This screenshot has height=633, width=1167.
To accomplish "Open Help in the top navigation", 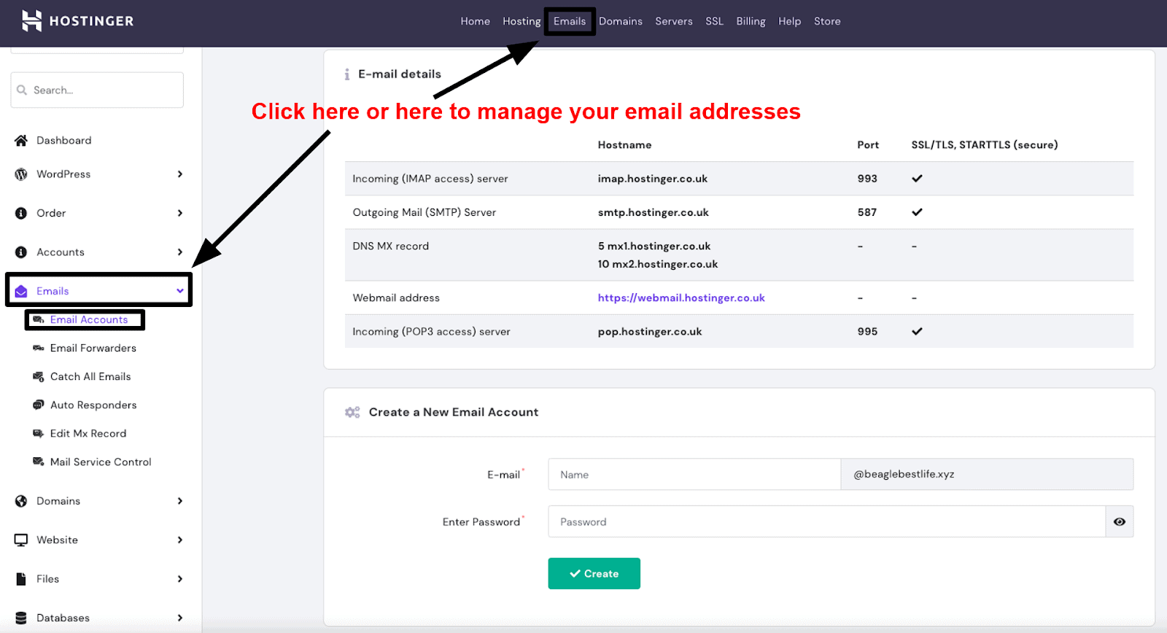I will (x=789, y=21).
